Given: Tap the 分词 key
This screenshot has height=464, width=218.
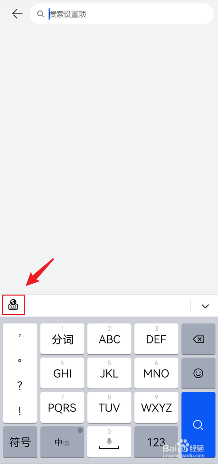Looking at the screenshot, I should click(x=62, y=339).
